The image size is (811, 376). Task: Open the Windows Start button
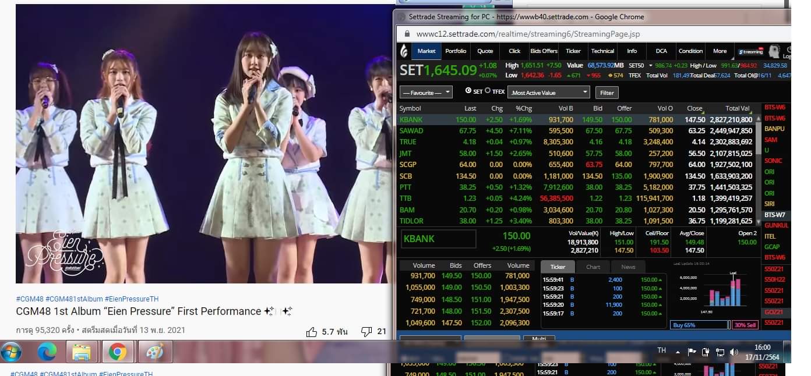click(x=11, y=352)
